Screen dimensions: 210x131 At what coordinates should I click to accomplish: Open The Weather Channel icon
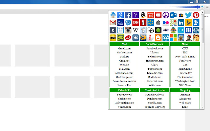[120, 23]
